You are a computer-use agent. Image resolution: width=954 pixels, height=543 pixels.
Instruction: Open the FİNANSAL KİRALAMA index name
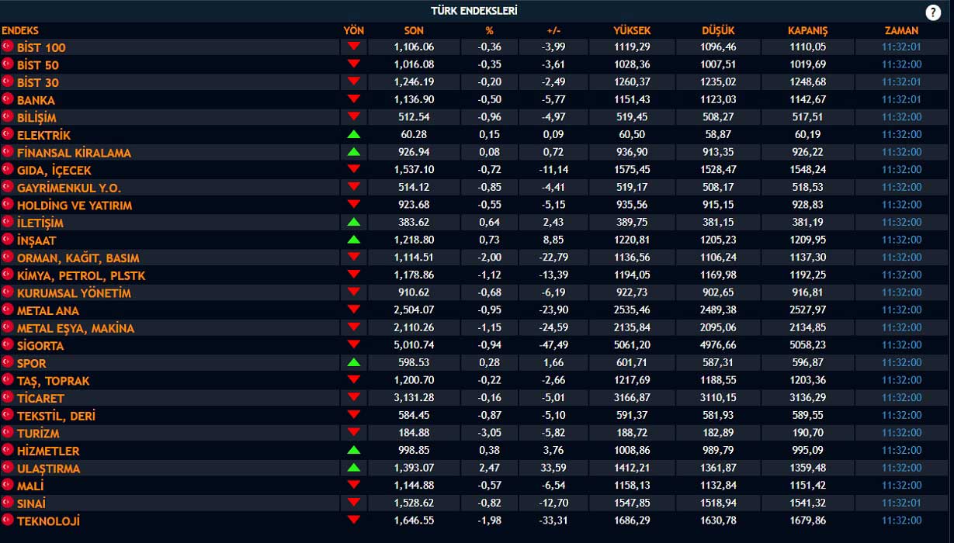point(74,153)
